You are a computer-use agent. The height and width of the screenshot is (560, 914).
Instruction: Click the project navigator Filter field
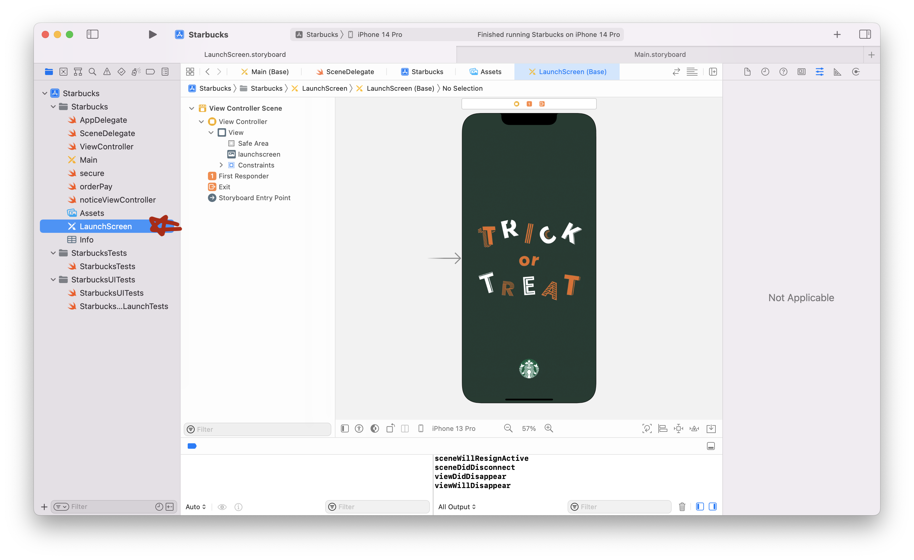(114, 506)
